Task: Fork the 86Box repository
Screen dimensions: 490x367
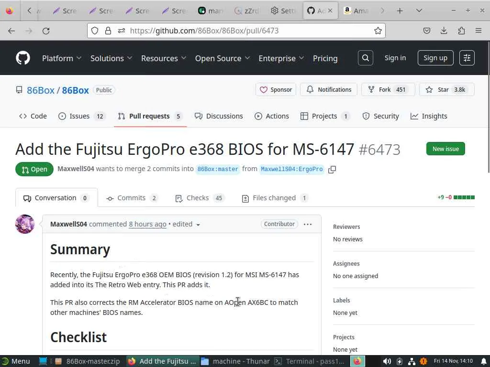Action: (x=388, y=89)
